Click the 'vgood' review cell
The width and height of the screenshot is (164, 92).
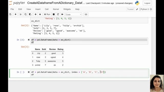pos(53,57)
